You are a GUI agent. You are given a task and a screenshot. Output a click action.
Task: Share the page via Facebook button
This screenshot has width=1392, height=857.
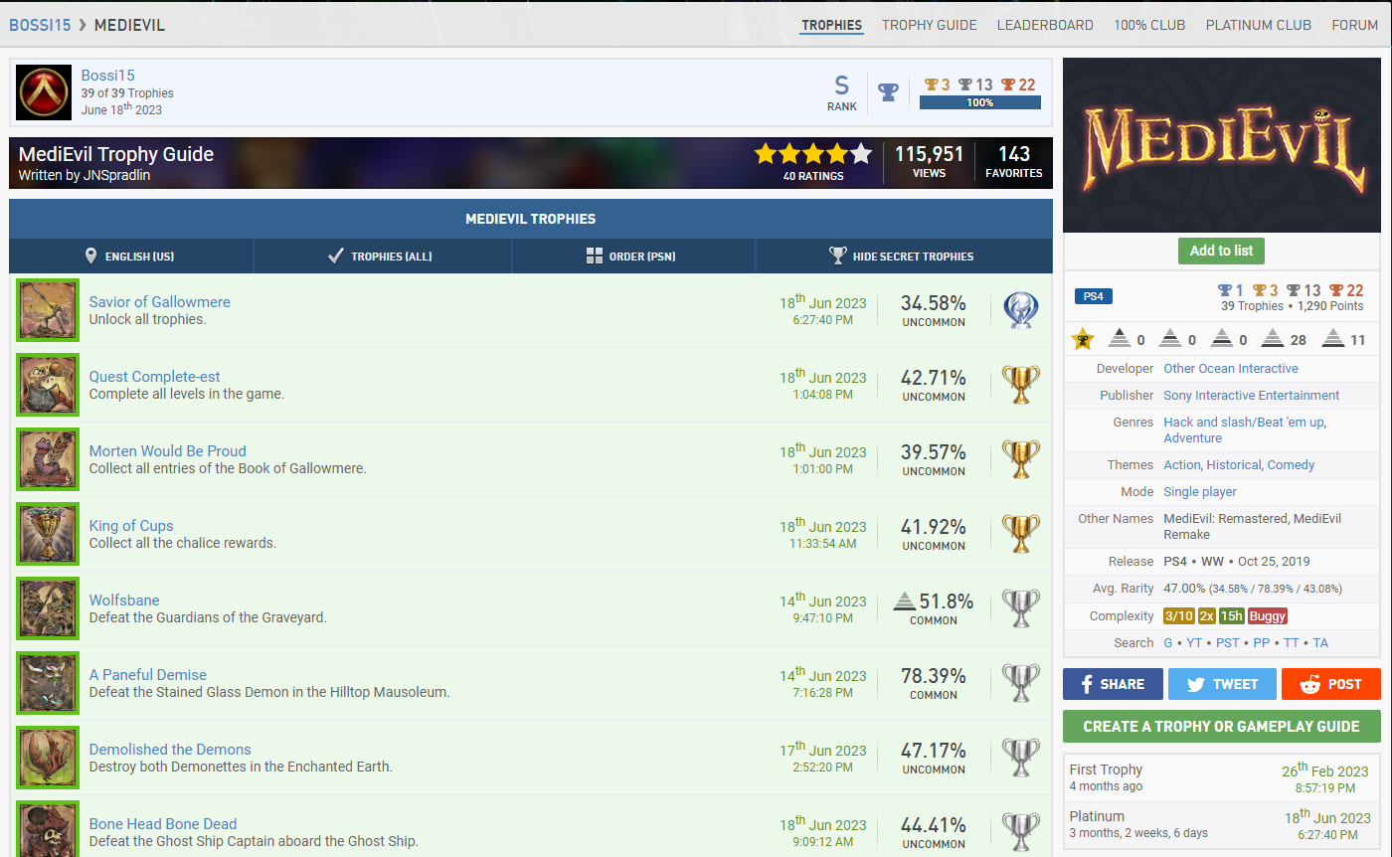pyautogui.click(x=1113, y=684)
